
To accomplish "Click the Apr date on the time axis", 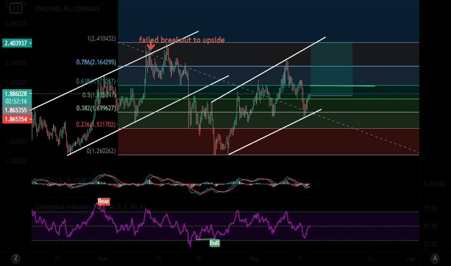I will (x=103, y=259).
